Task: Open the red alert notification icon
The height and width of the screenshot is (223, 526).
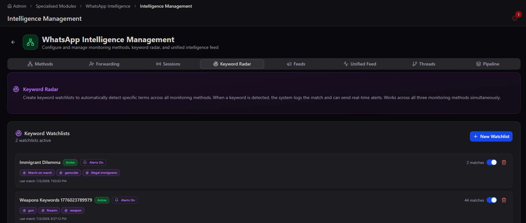Action: pos(515,18)
